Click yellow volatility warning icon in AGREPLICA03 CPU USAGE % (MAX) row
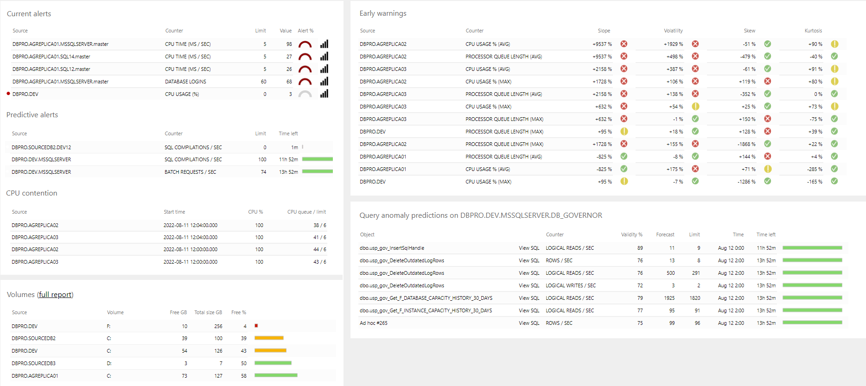This screenshot has height=386, width=866. 695,106
